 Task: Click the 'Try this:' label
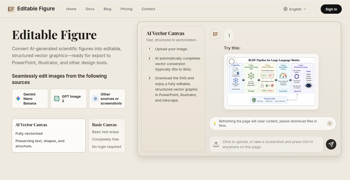[x=232, y=48]
